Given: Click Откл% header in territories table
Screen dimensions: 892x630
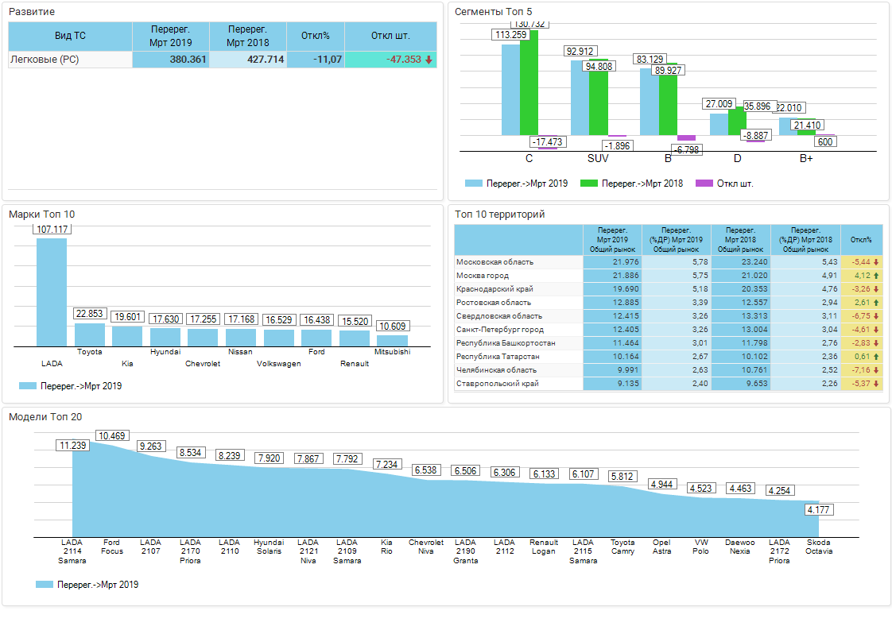Looking at the screenshot, I should [861, 239].
